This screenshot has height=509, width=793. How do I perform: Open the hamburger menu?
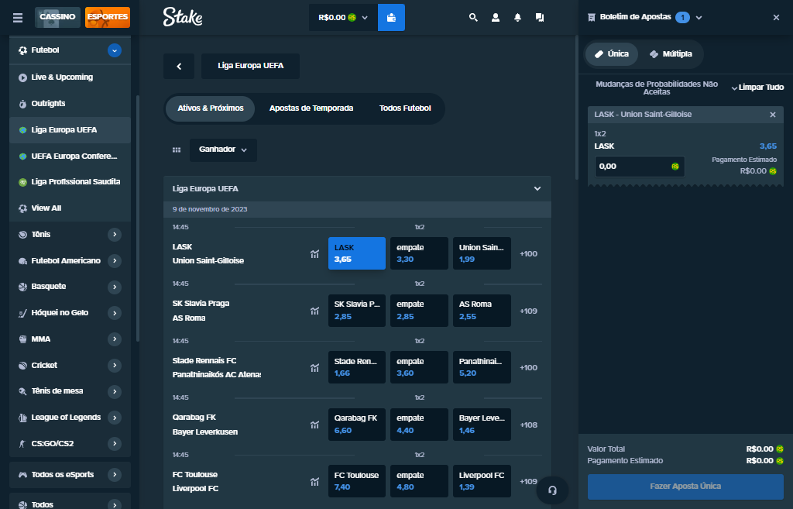click(x=18, y=18)
